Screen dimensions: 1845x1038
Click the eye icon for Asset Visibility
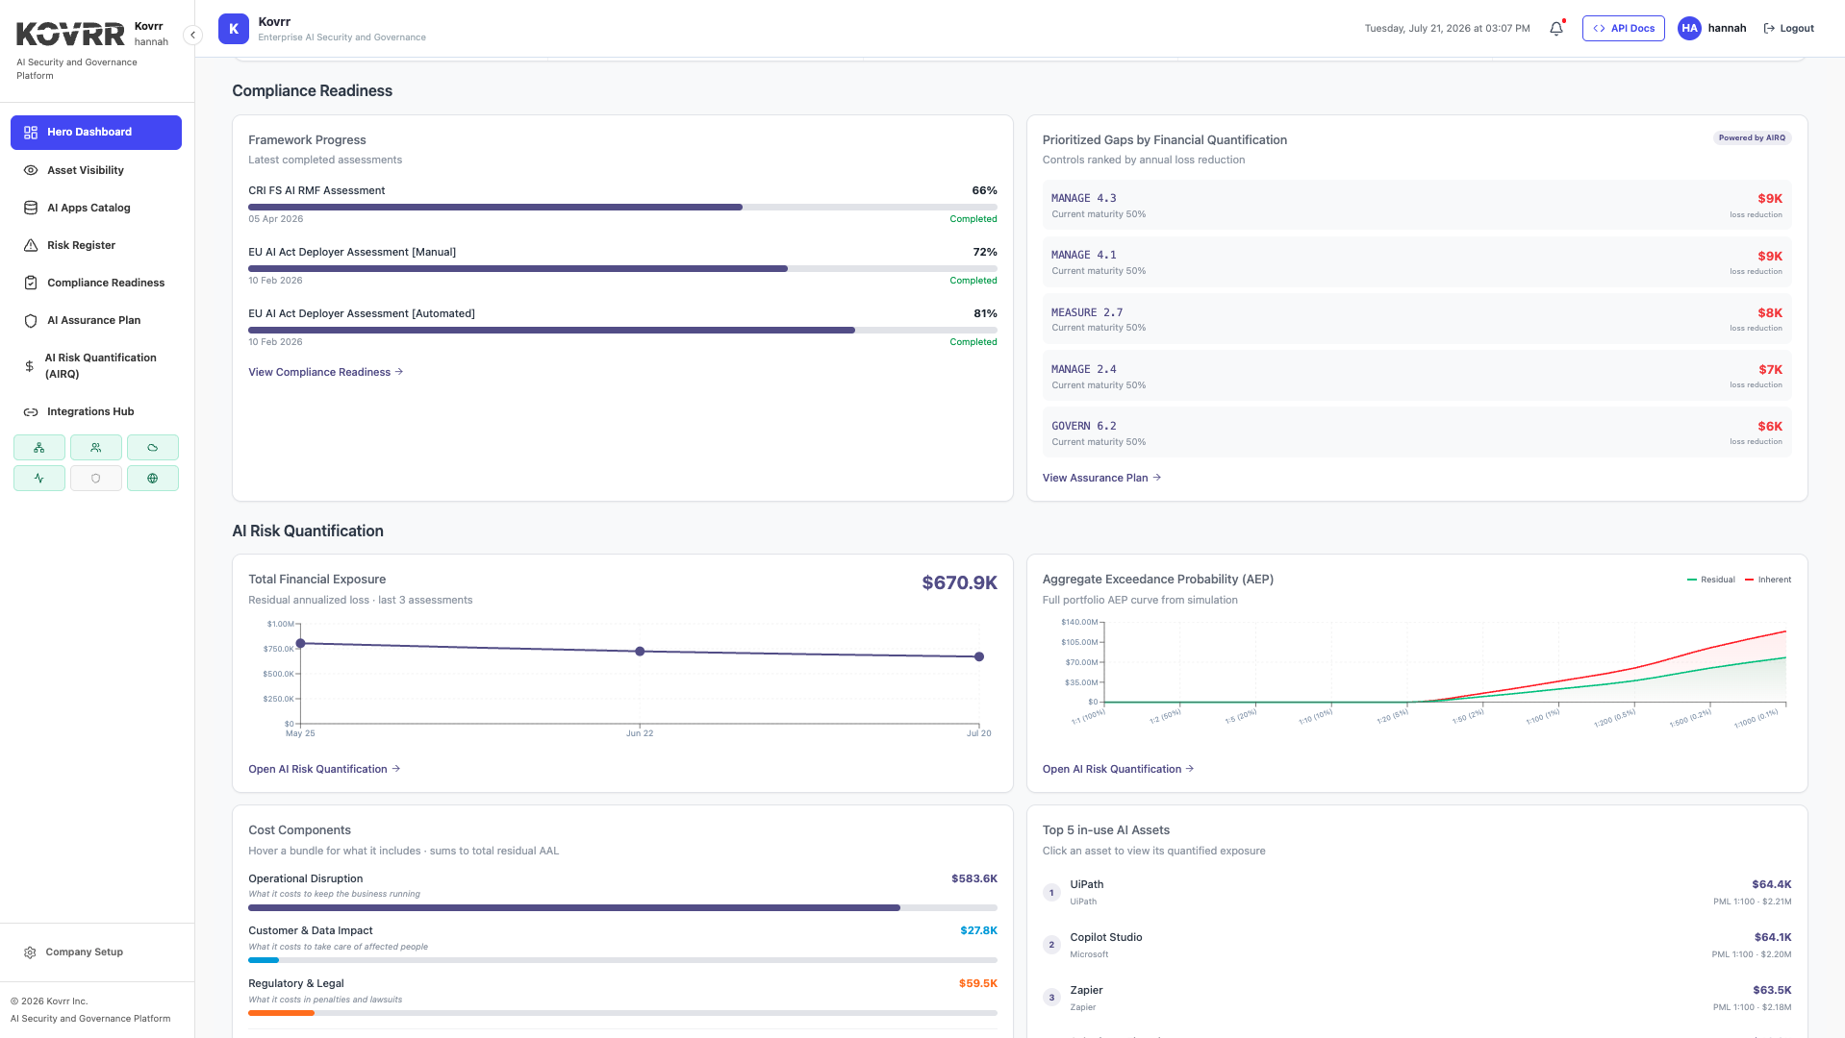coord(31,170)
